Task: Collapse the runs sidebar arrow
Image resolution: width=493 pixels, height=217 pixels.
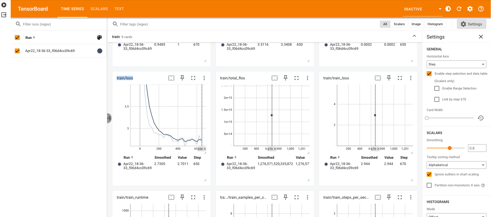Action: tap(109, 118)
